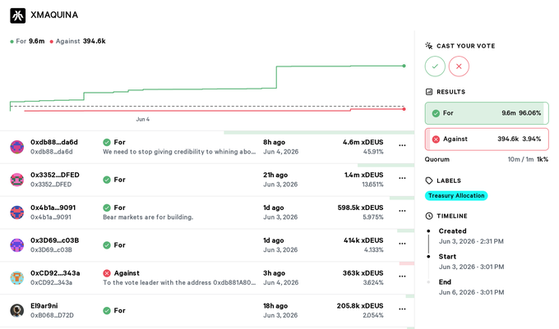
Task: Click red Against icon in 0xCD92...343a row
Action: (x=107, y=273)
